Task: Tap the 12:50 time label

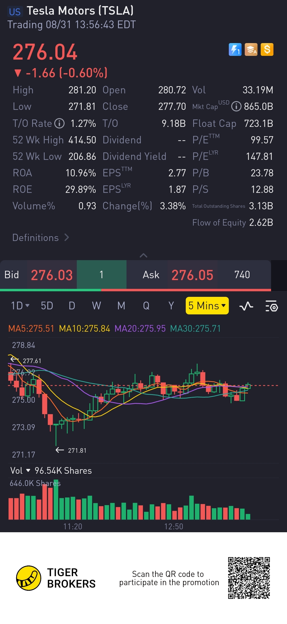Action: click(x=174, y=526)
